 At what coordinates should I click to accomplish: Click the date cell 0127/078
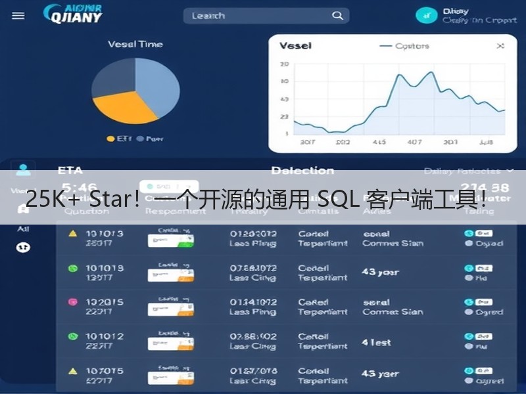(x=253, y=371)
